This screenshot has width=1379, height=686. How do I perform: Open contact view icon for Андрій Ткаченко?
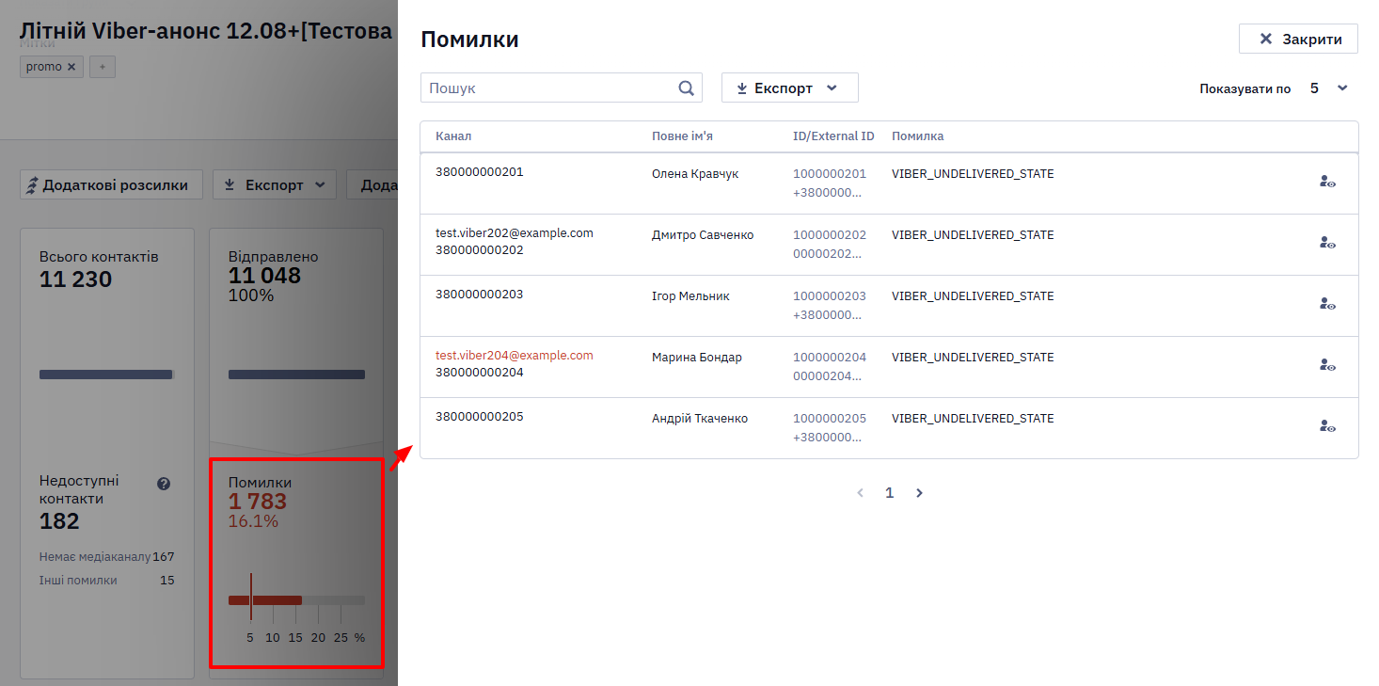click(x=1327, y=426)
